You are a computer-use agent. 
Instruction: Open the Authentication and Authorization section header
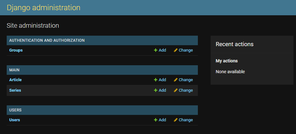tap(47, 40)
